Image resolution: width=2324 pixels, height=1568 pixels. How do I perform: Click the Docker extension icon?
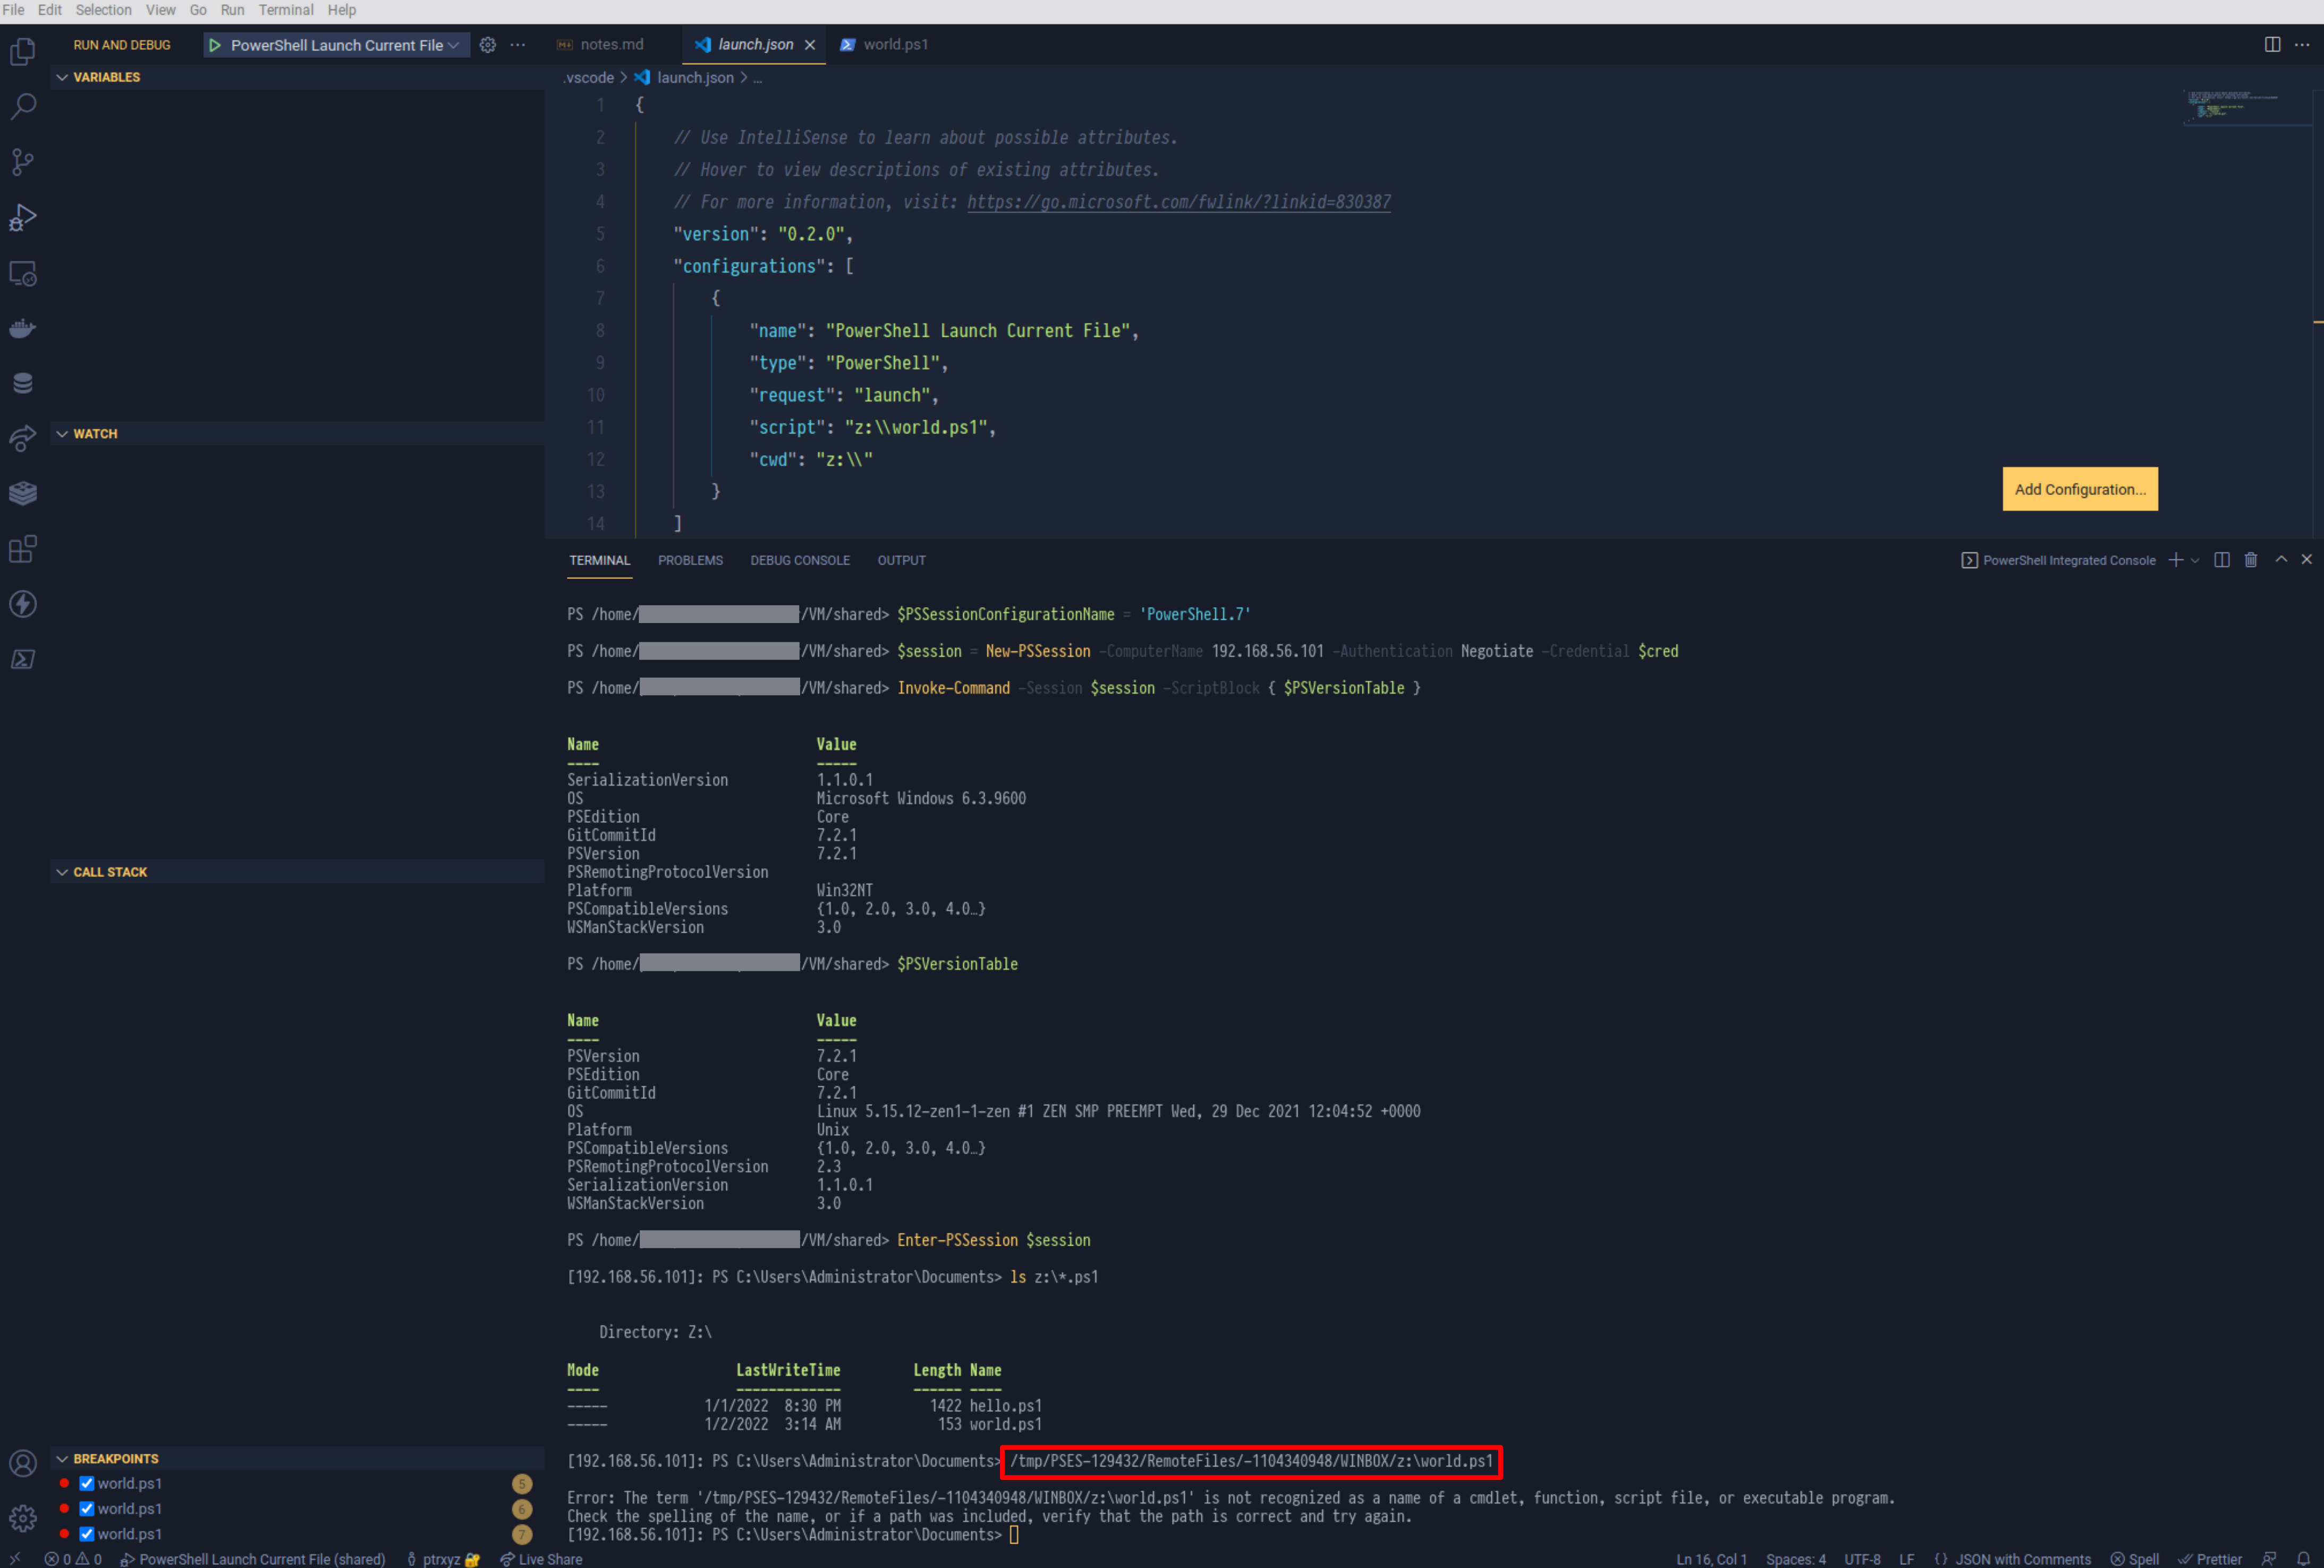pyautogui.click(x=22, y=328)
